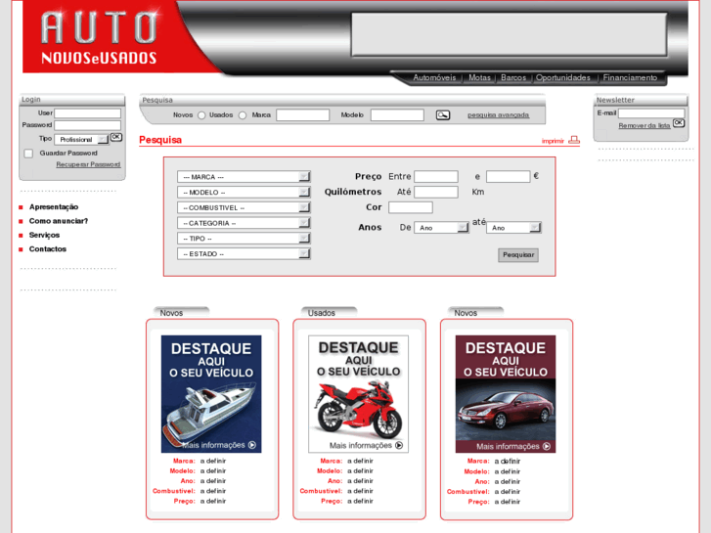This screenshot has height=533, width=711.
Task: Open the Barcos menu item
Action: tap(513, 77)
